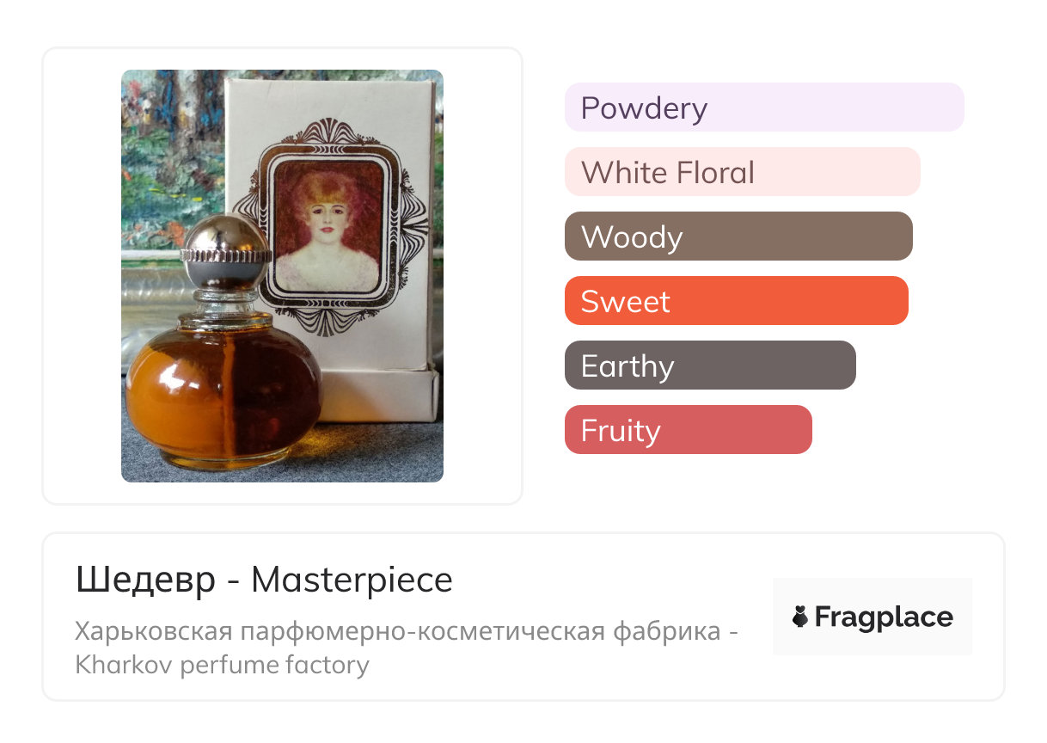Click the Fruity accord bar

click(x=688, y=430)
